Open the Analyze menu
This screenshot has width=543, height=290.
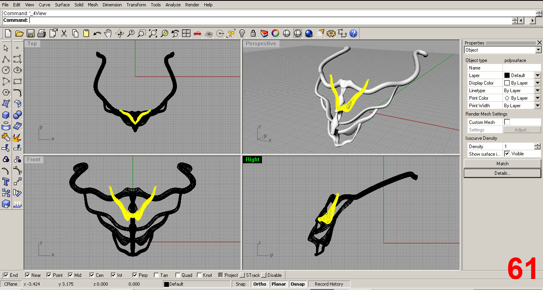click(x=173, y=5)
